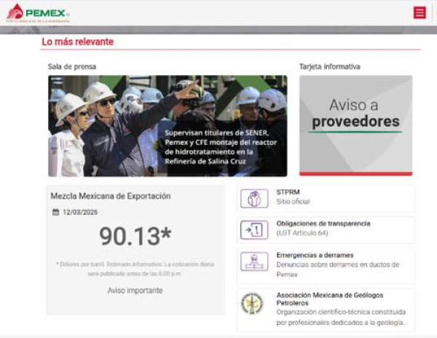The width and height of the screenshot is (437, 338).
Task: Click the STPRM icon
Action: pos(254,198)
